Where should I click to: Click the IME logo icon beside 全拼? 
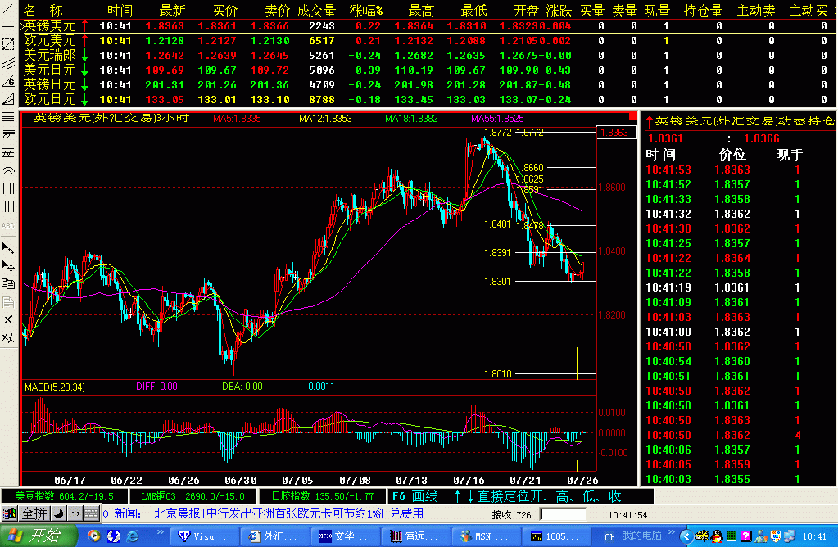click(10, 514)
